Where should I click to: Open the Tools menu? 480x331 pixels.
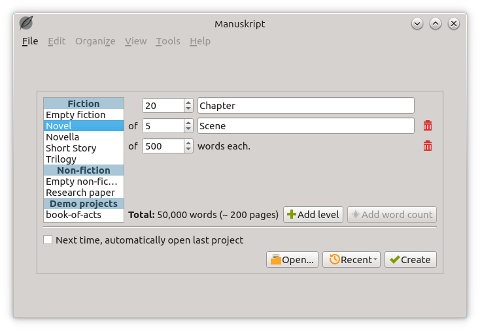point(168,41)
